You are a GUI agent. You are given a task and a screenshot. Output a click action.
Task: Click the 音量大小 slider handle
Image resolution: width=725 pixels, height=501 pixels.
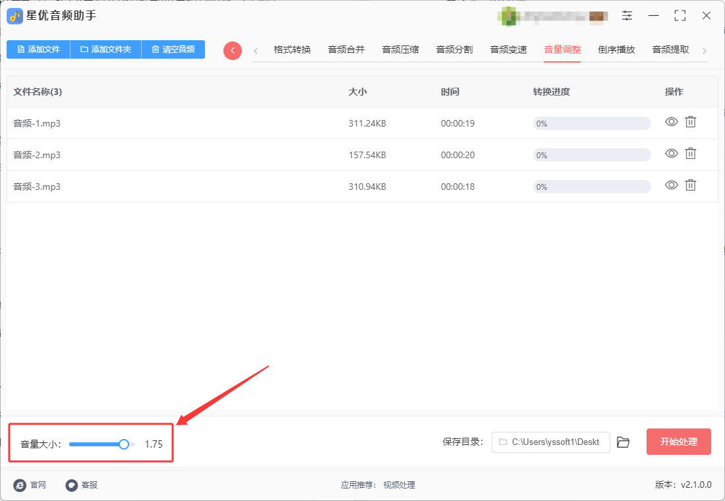[124, 444]
